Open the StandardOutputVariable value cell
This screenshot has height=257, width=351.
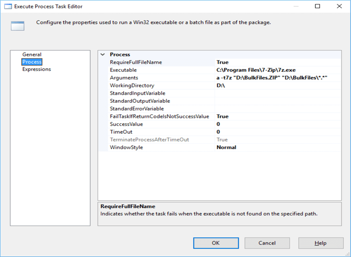point(277,101)
